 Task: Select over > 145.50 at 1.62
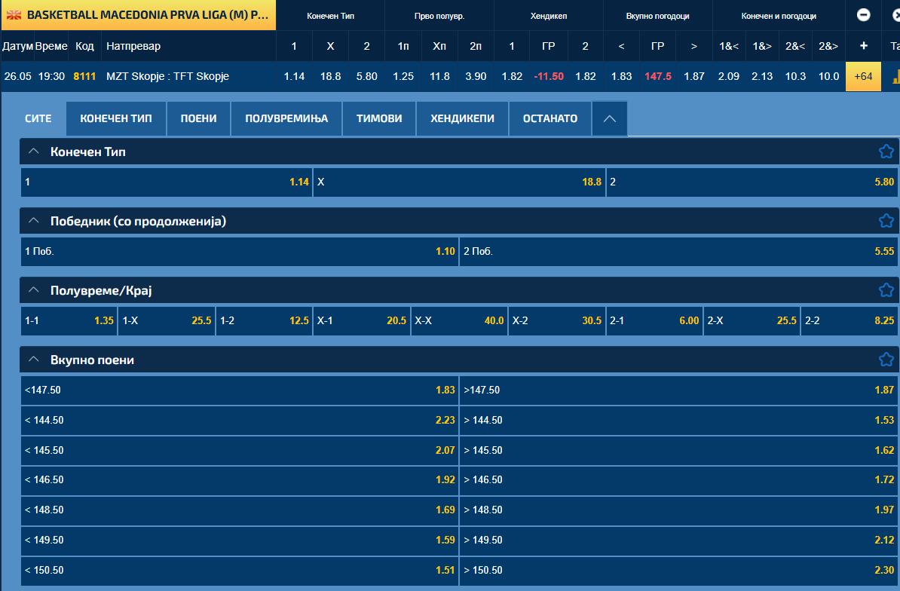(x=680, y=451)
